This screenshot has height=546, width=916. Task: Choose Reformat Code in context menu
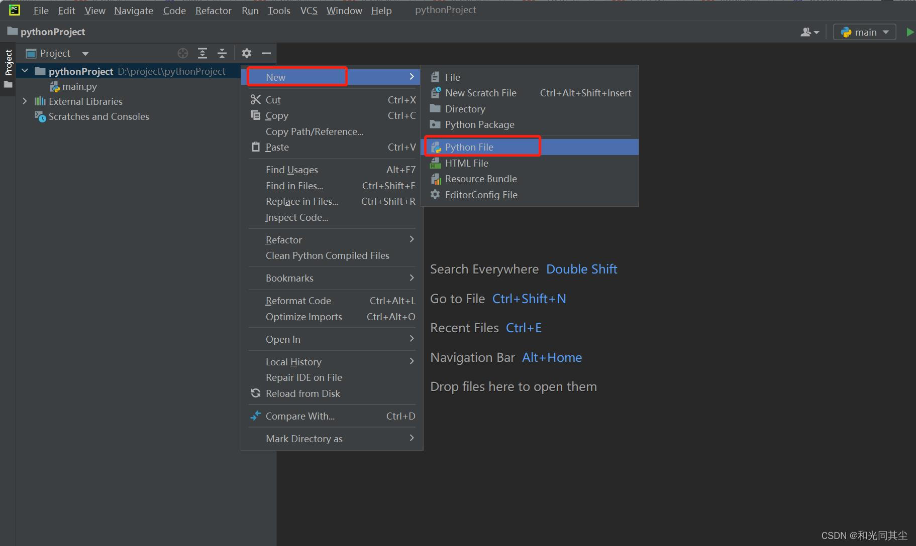point(298,300)
